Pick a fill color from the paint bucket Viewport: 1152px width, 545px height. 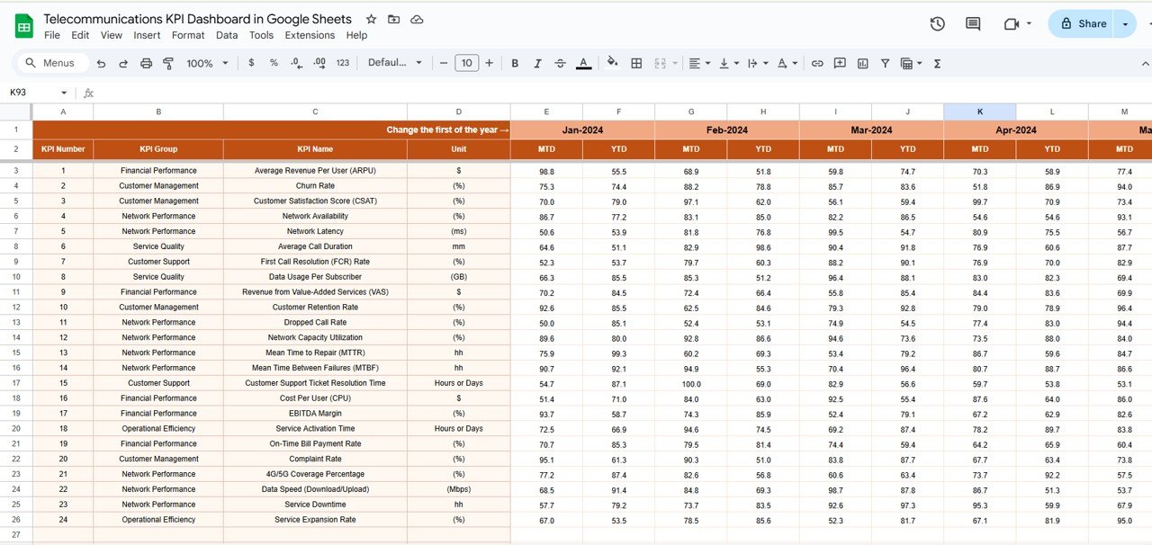(x=613, y=63)
